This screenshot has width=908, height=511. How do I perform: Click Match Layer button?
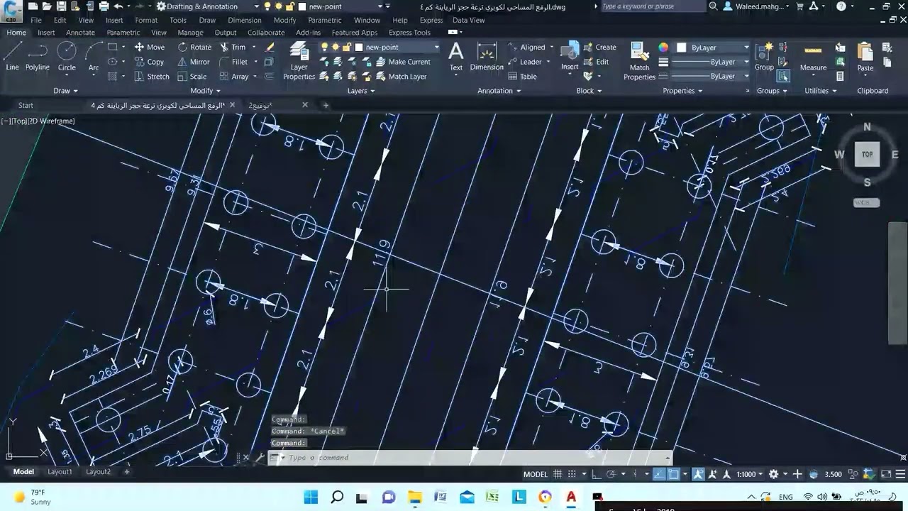tap(402, 77)
